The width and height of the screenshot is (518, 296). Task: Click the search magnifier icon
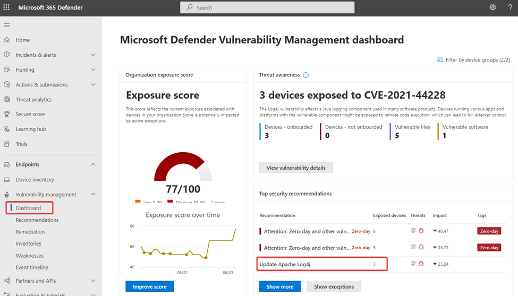pos(189,7)
